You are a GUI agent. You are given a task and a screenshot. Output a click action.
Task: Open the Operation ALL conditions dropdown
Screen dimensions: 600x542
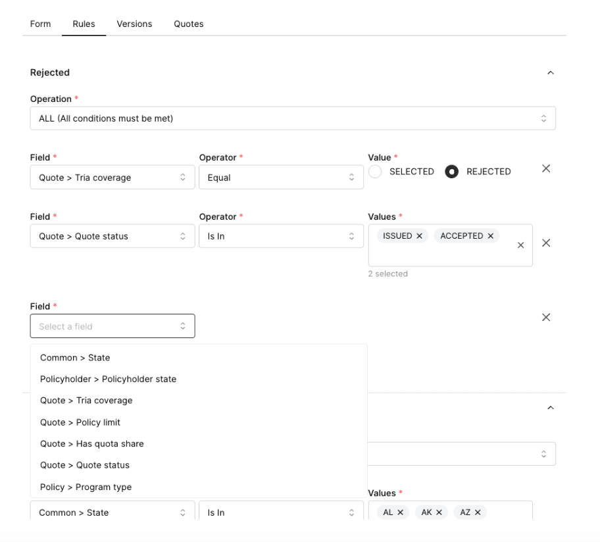click(x=293, y=118)
